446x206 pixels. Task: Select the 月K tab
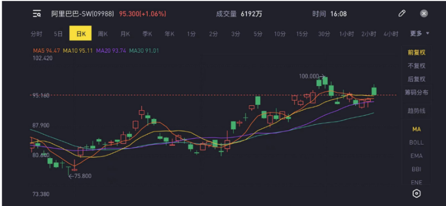click(x=125, y=34)
